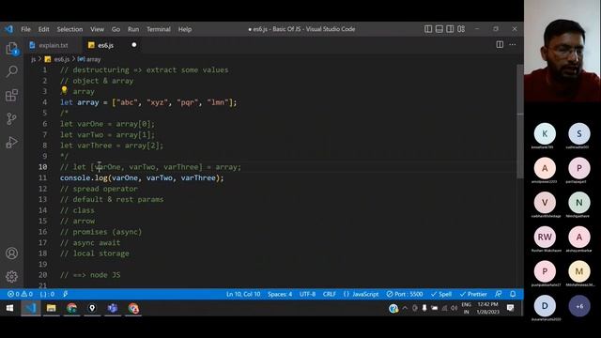This screenshot has height=338, width=601.
Task: Click Ln 10, Col 10 cursor position
Action: point(243,294)
